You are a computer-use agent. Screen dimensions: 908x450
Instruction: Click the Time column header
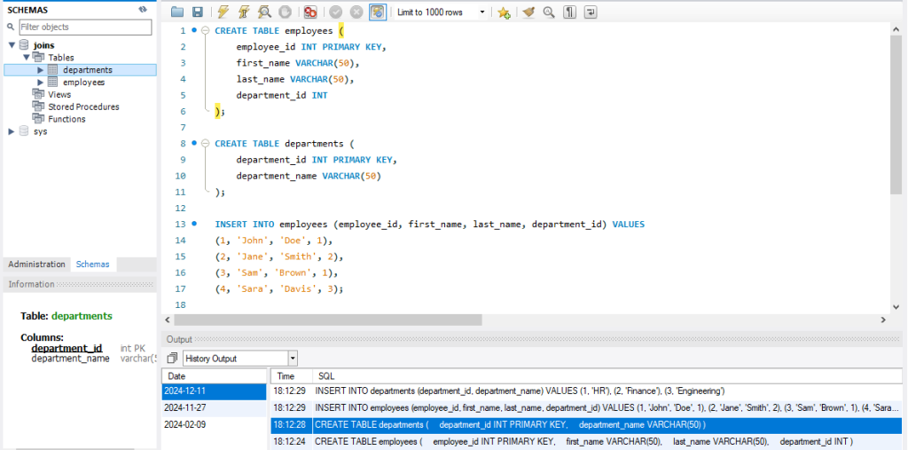click(x=291, y=375)
